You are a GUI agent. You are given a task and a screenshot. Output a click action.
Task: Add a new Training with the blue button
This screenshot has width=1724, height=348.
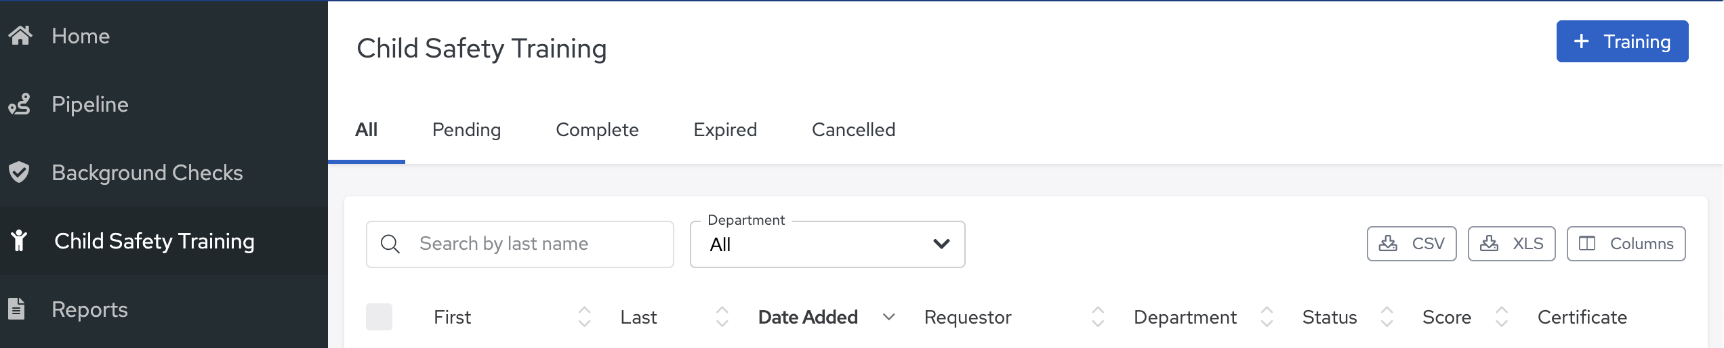tap(1622, 41)
